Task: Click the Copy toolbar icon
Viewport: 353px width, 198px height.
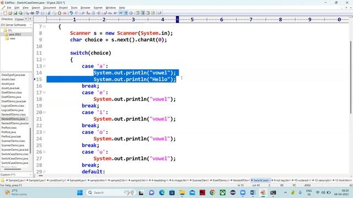Action: tap(54, 13)
